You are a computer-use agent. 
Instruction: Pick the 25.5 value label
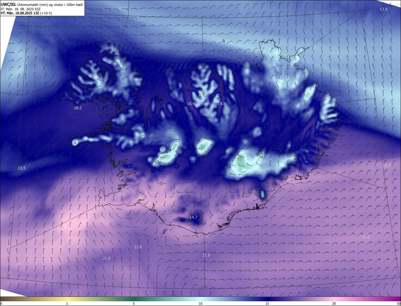(386, 166)
